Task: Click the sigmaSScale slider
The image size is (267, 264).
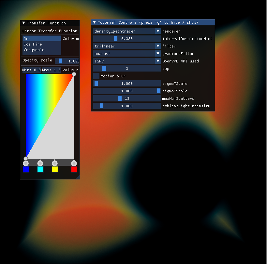Action: 127,91
